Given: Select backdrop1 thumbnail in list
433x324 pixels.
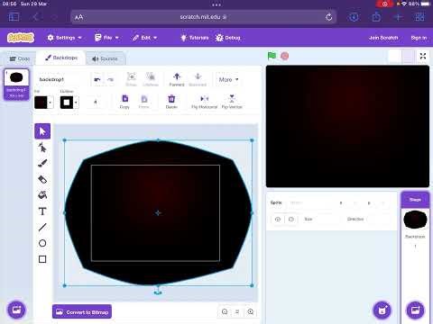Looking at the screenshot, I should click(x=16, y=85).
